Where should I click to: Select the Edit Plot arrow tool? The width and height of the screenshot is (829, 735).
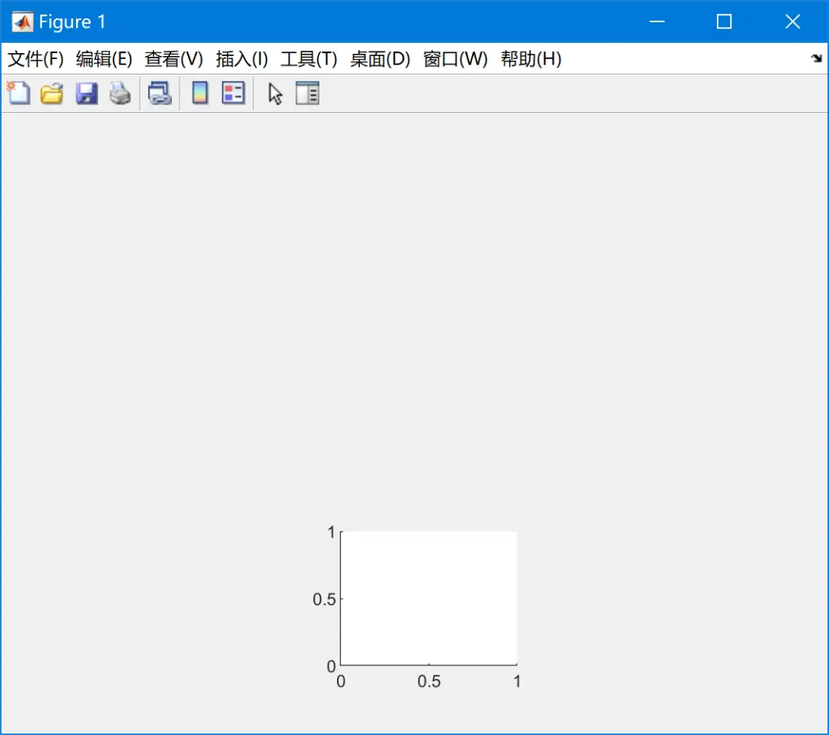[275, 94]
